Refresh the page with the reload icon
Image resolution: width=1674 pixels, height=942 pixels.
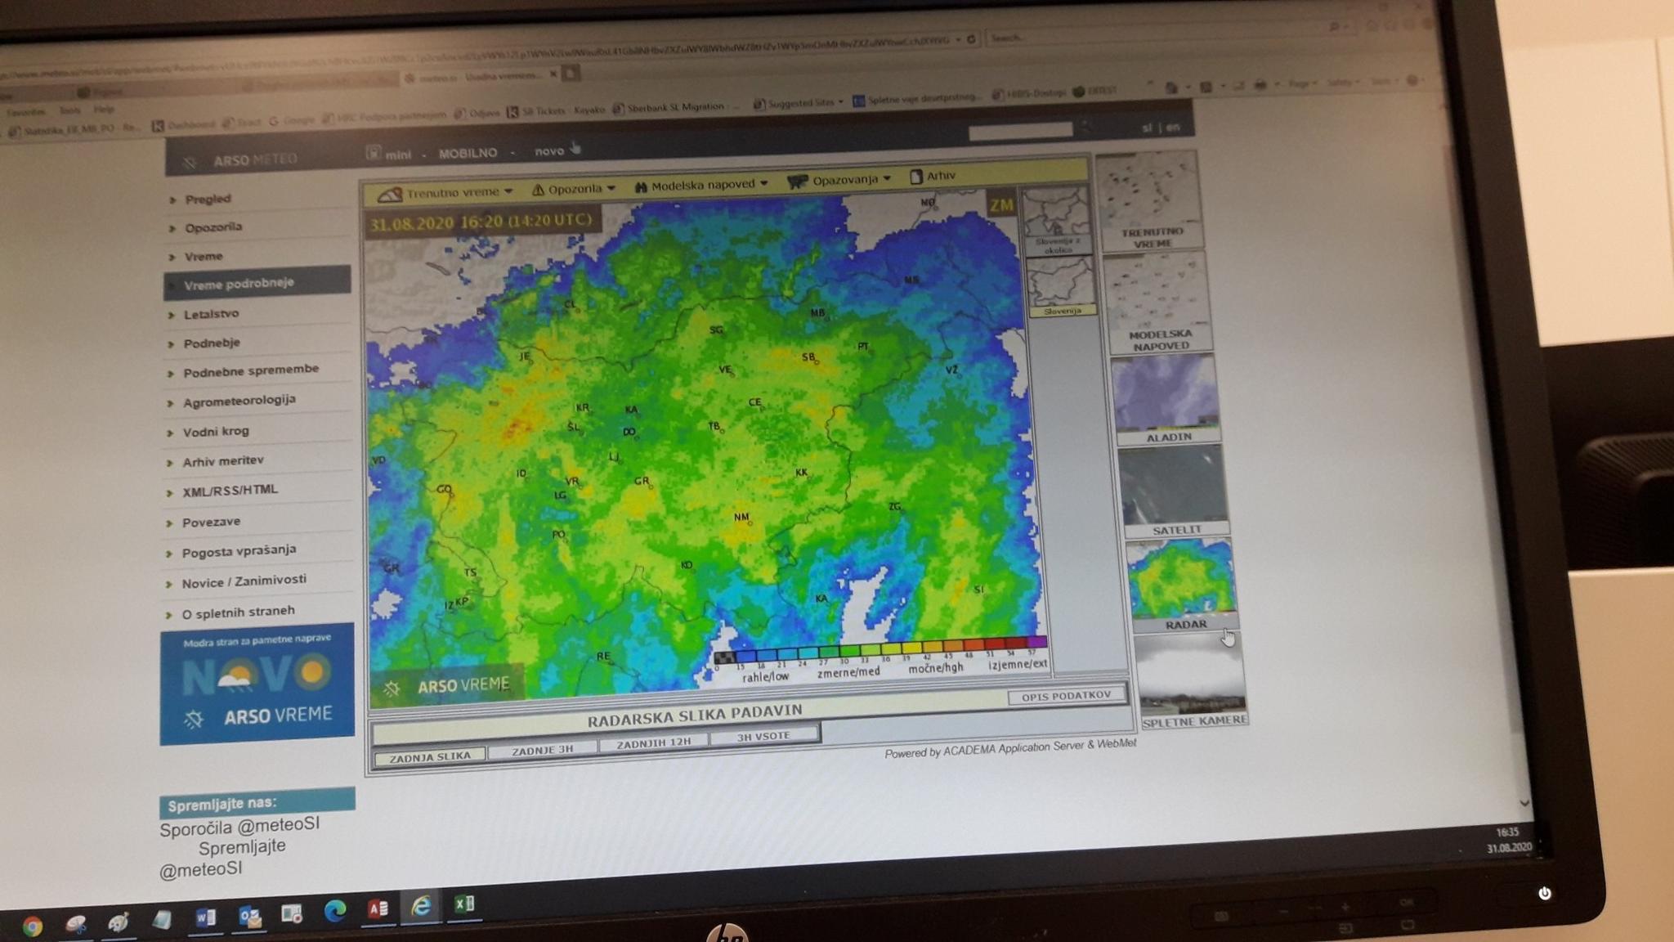pos(971,39)
